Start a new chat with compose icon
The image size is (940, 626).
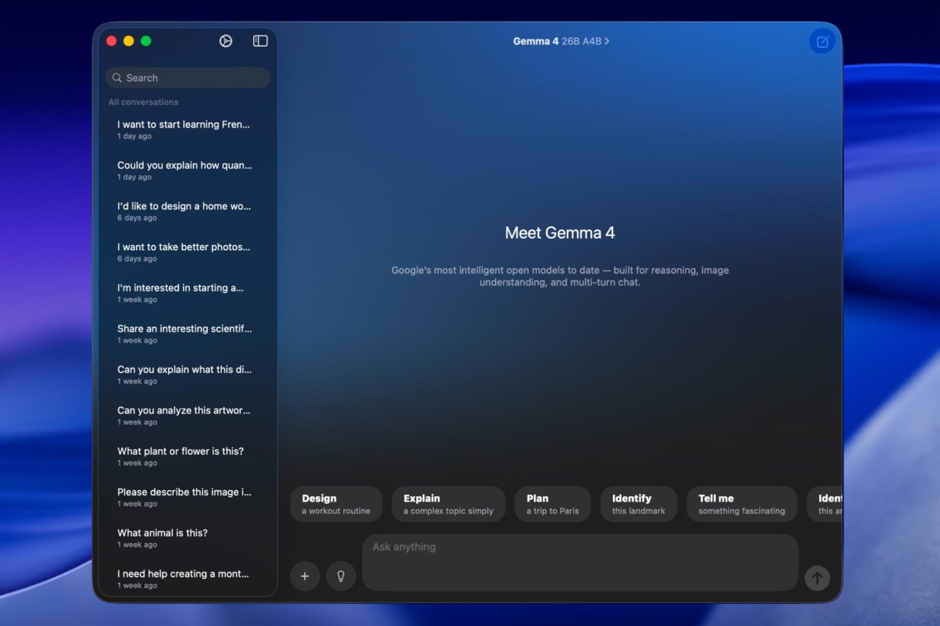pos(822,42)
